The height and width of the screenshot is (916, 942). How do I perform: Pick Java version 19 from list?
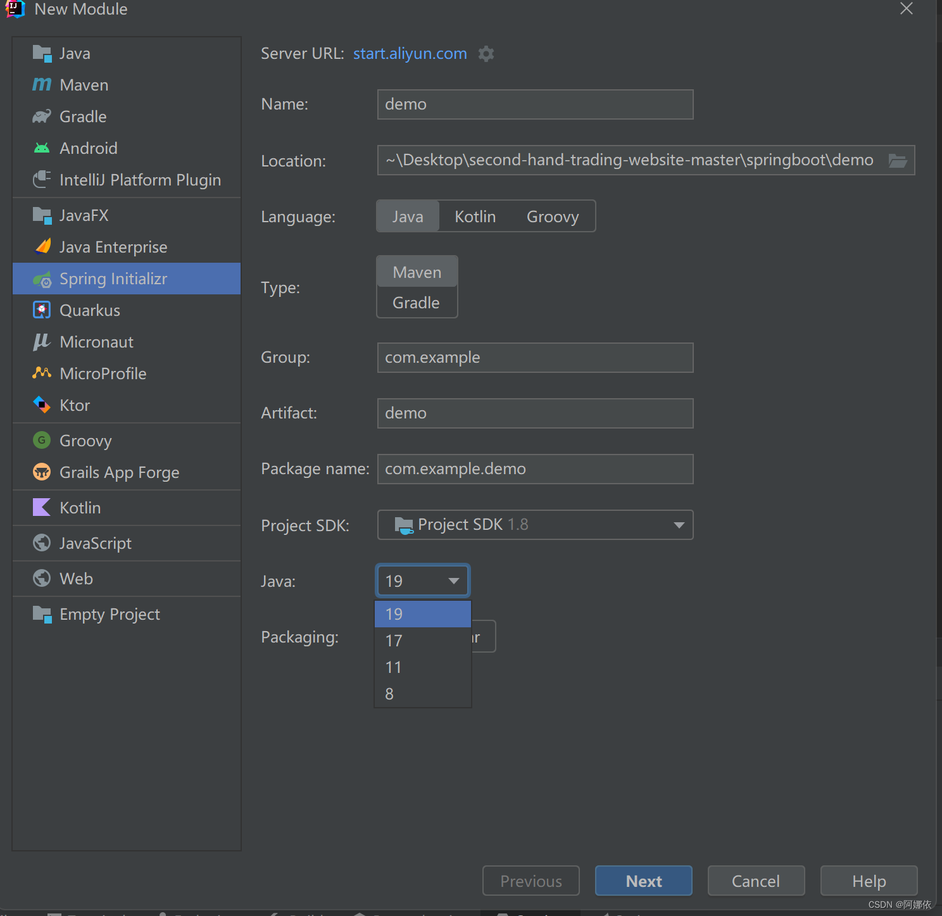pos(423,614)
